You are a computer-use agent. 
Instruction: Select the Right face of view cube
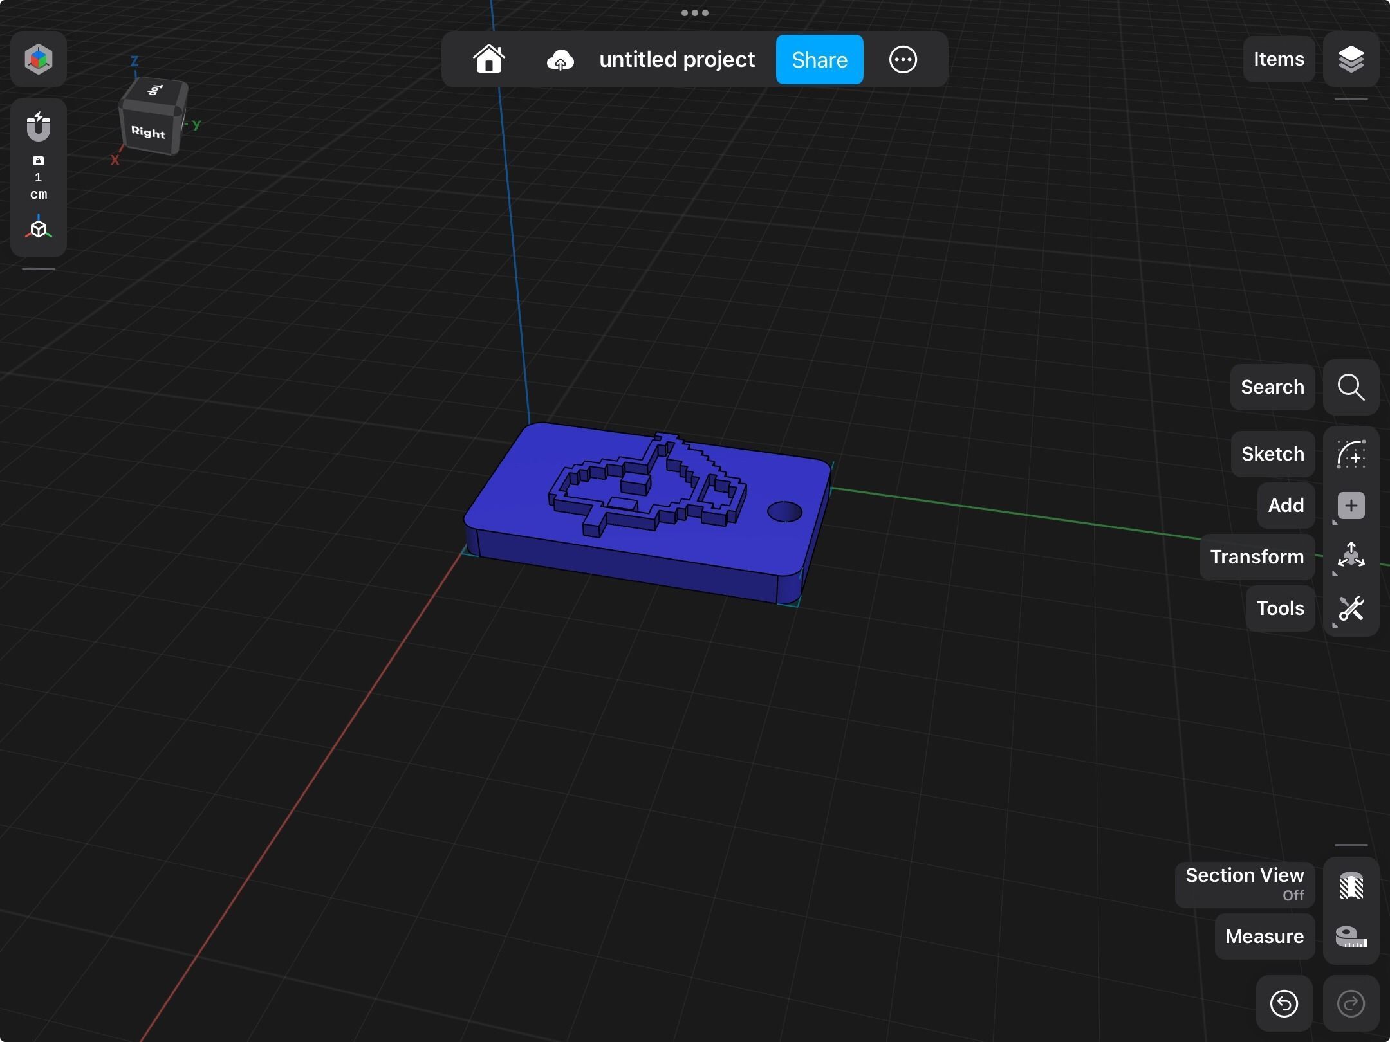[149, 133]
